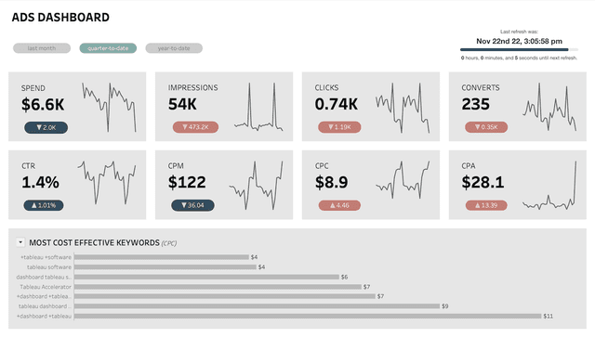Image resolution: width=595 pixels, height=337 pixels.
Task: Select the year-to-date filter pill
Action: coord(174,48)
